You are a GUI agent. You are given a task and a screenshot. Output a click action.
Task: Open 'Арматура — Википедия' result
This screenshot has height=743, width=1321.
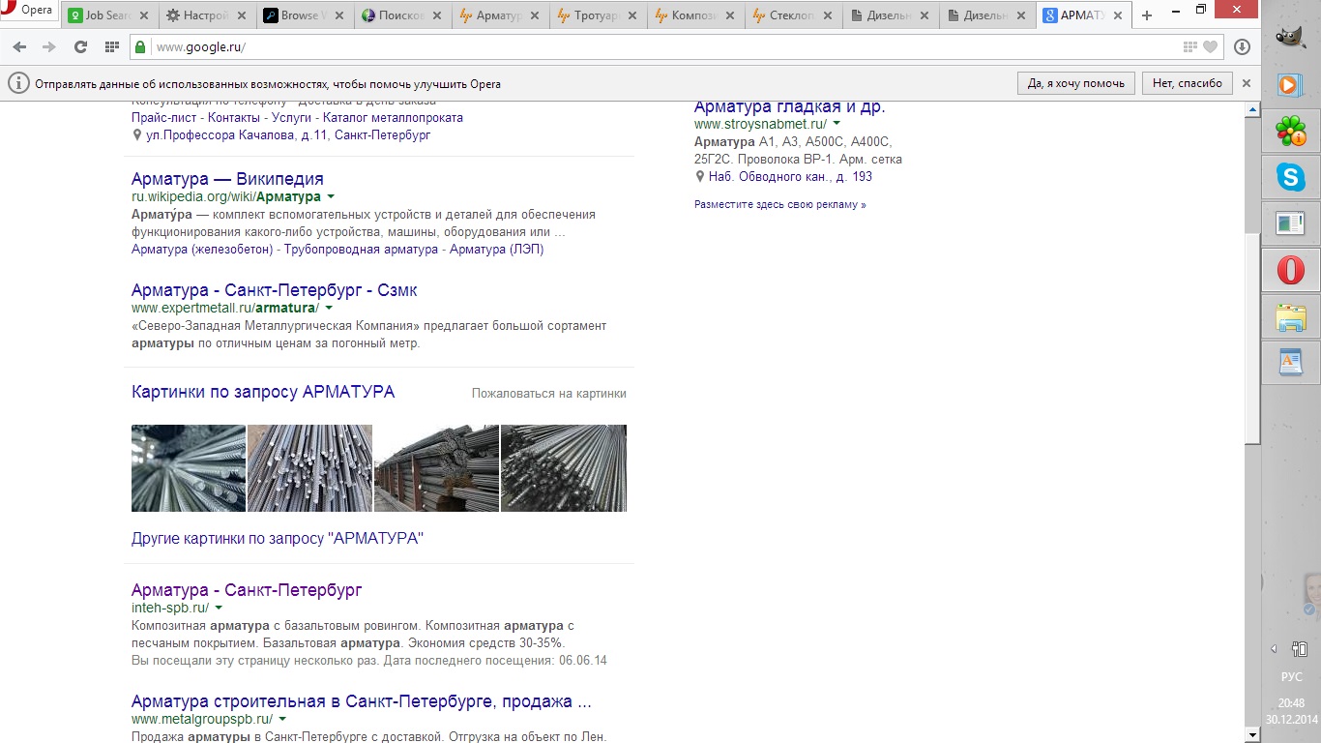(x=227, y=179)
